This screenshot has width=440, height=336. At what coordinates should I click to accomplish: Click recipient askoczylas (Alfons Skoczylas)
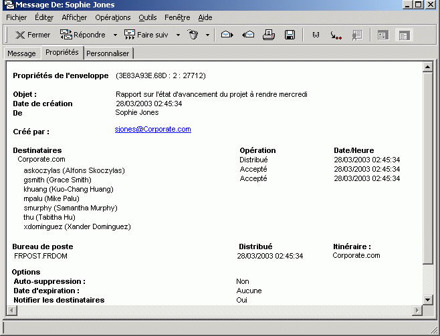74,170
